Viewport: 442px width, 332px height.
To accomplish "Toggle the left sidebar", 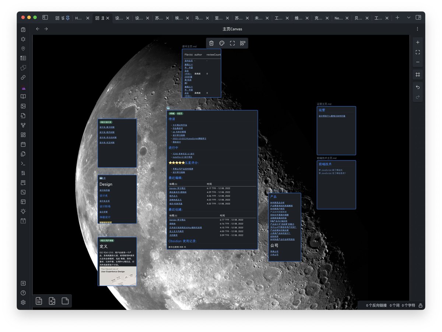I will [x=45, y=17].
